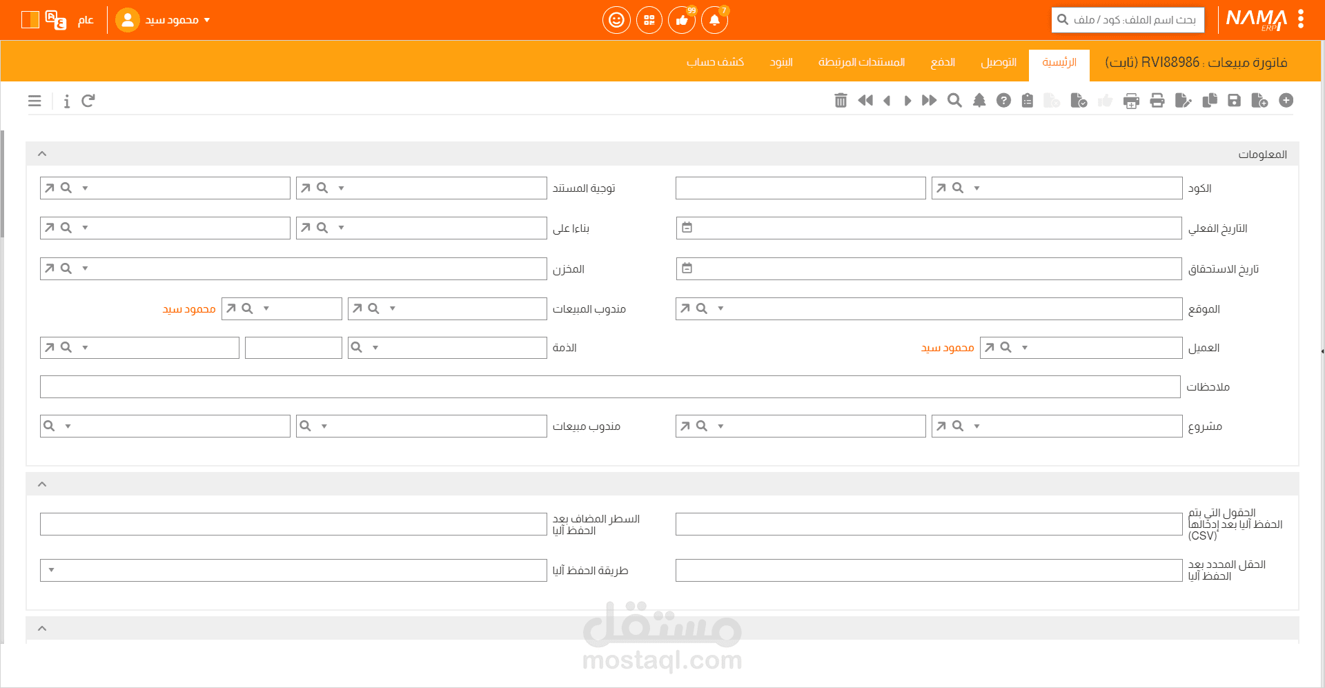This screenshot has height=688, width=1325.
Task: Toggle the layout split icon at top-left
Action: pos(30,20)
